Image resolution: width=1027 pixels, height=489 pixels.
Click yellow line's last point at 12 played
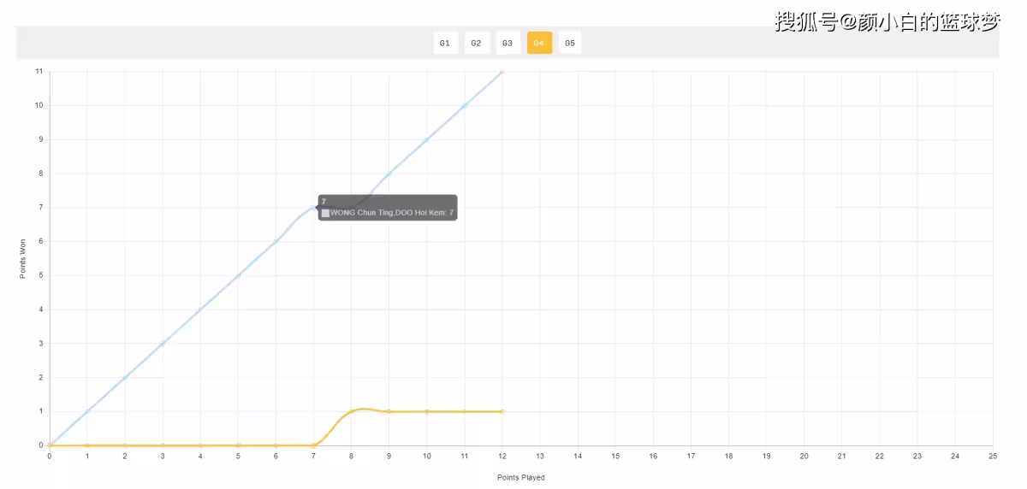click(502, 411)
